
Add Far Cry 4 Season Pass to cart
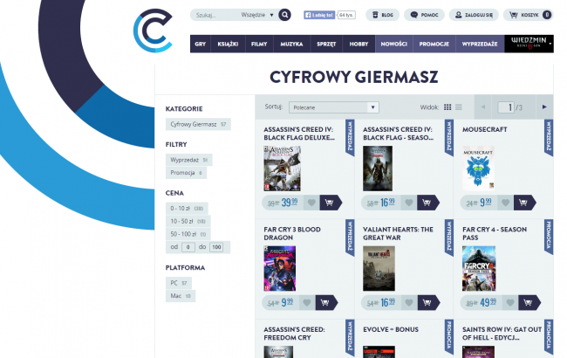(x=529, y=303)
